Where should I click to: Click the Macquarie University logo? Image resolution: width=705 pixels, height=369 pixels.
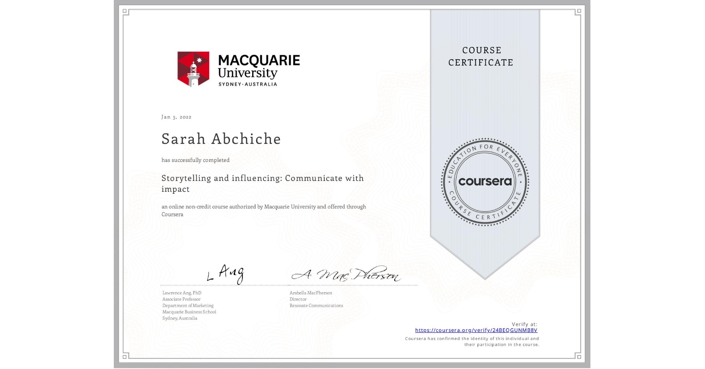point(238,68)
